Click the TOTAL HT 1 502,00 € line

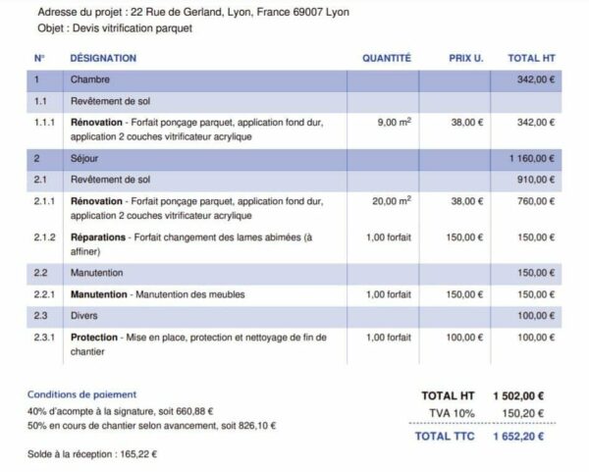pos(483,395)
